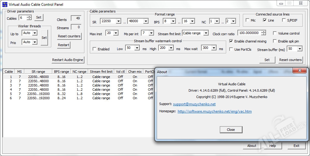310x156 pixels.
Task: Click the SR range column header
Action: (38, 72)
